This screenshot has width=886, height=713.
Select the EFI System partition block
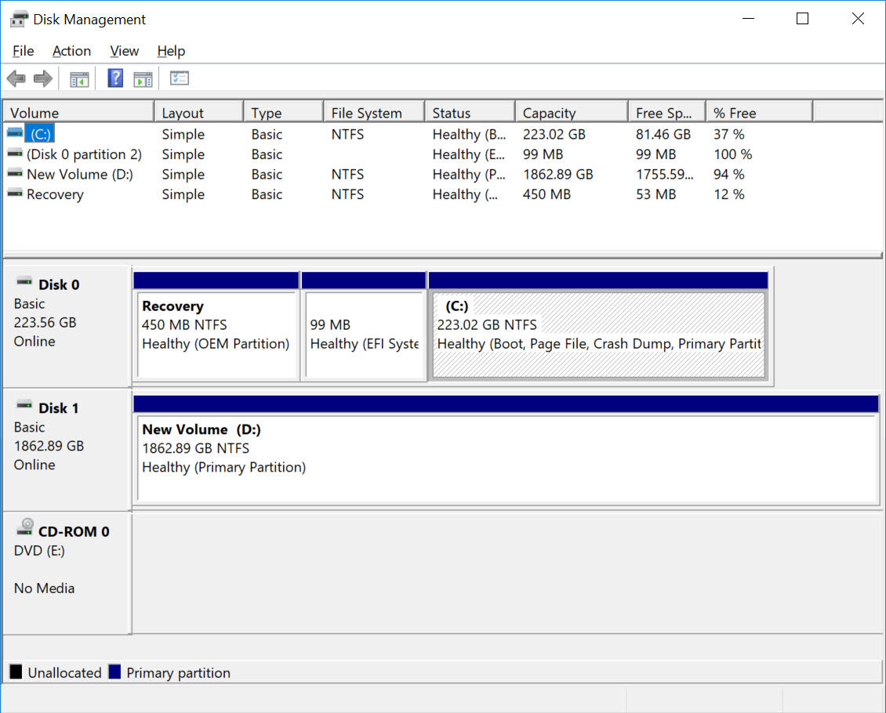(x=363, y=329)
